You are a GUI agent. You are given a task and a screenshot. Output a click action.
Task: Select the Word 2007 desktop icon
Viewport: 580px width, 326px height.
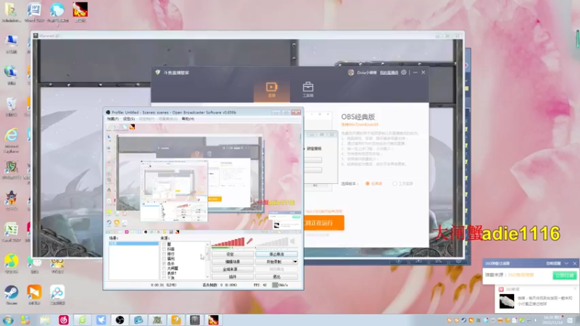click(x=34, y=12)
